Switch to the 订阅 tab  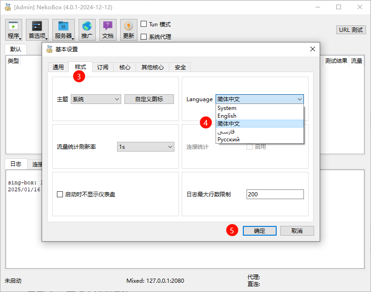[x=102, y=67]
